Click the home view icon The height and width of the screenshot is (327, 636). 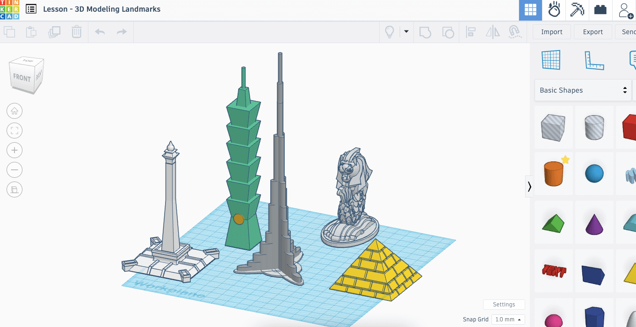[x=14, y=111]
